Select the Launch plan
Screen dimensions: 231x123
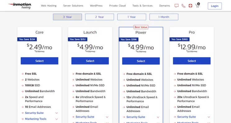pos(90,61)
